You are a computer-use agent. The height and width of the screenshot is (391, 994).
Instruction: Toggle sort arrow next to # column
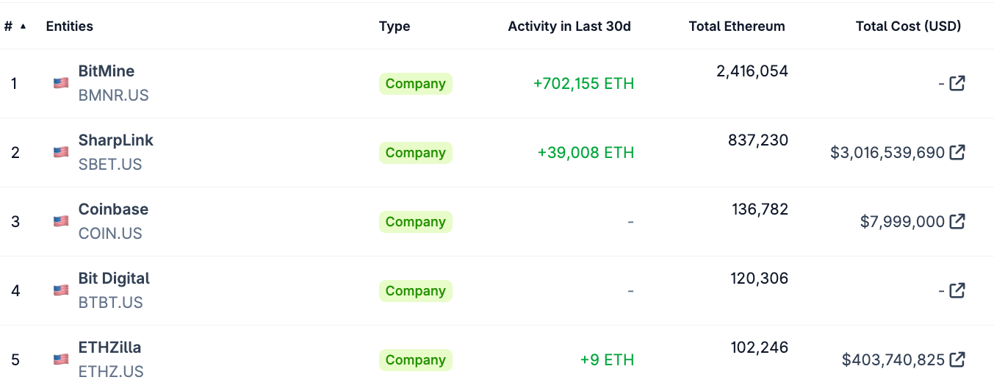click(23, 26)
